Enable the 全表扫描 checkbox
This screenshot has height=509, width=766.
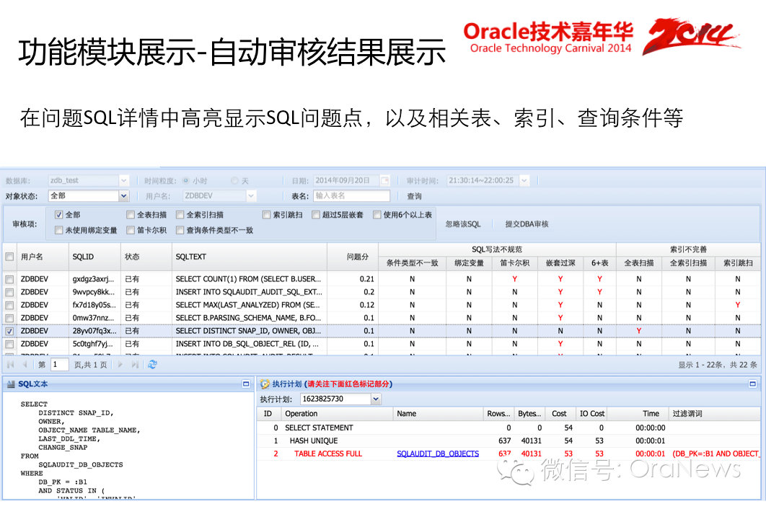pos(131,215)
